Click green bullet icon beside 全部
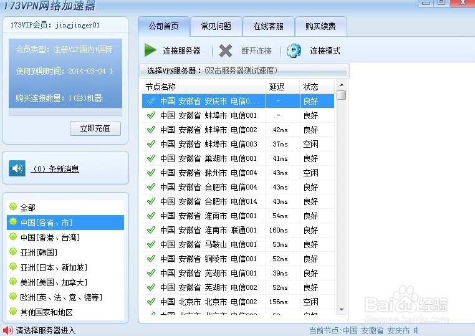Viewport: 475px width, 336px height. coord(13,206)
